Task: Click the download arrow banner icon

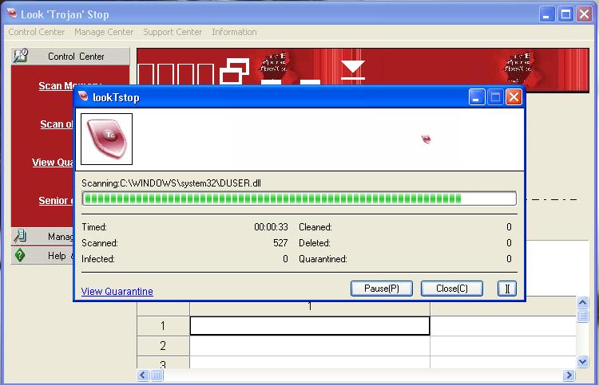Action: point(353,70)
